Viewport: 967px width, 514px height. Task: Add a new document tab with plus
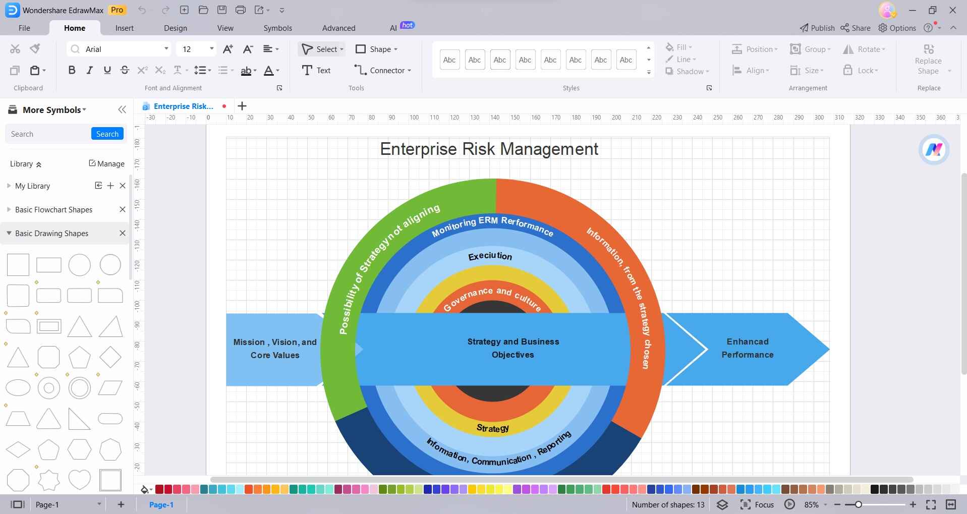pos(242,106)
